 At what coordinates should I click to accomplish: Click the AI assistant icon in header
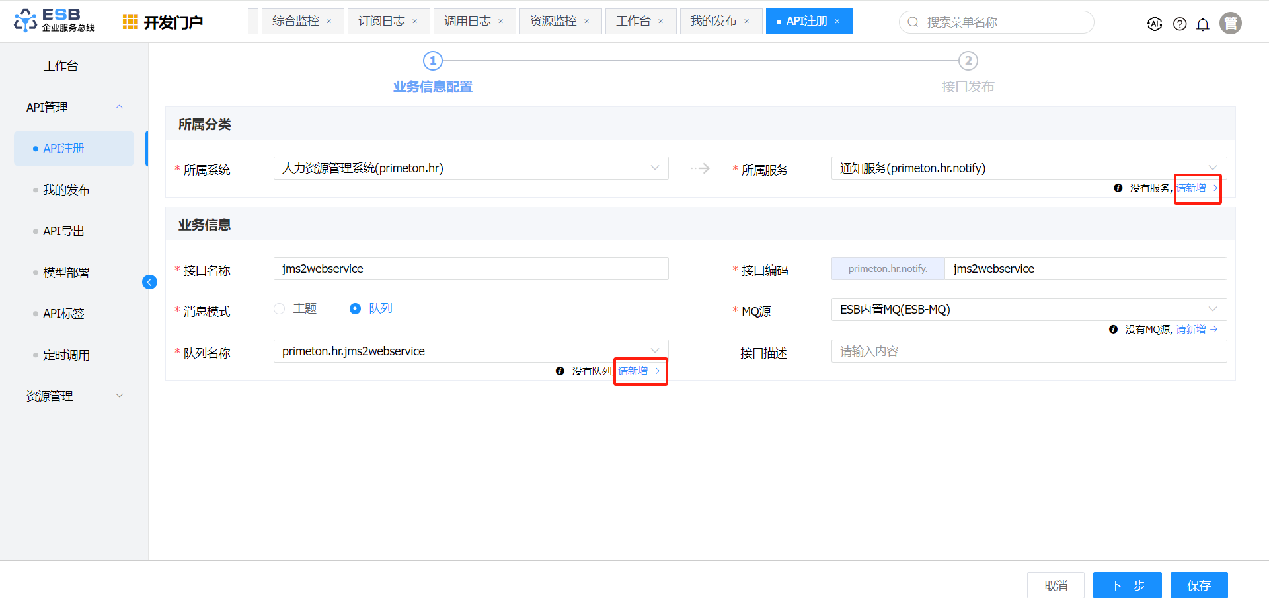(x=1155, y=24)
